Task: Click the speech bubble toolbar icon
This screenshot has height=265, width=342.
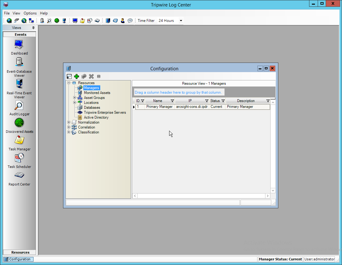Action: tap(130, 21)
